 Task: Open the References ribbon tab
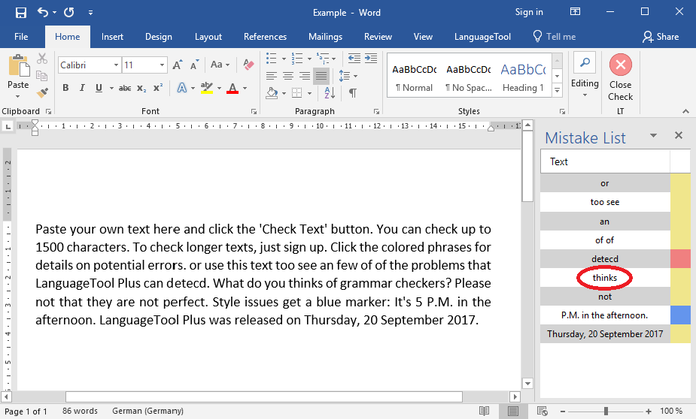[x=265, y=37]
